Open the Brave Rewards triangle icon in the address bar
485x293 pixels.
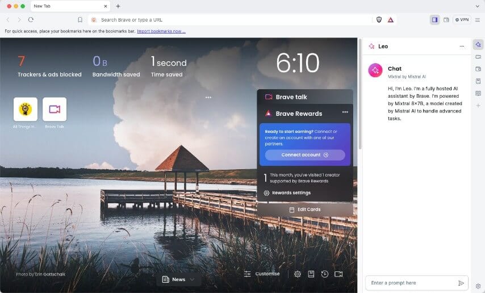pyautogui.click(x=391, y=20)
